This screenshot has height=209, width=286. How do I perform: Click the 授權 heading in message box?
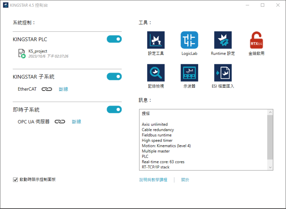[146, 113]
